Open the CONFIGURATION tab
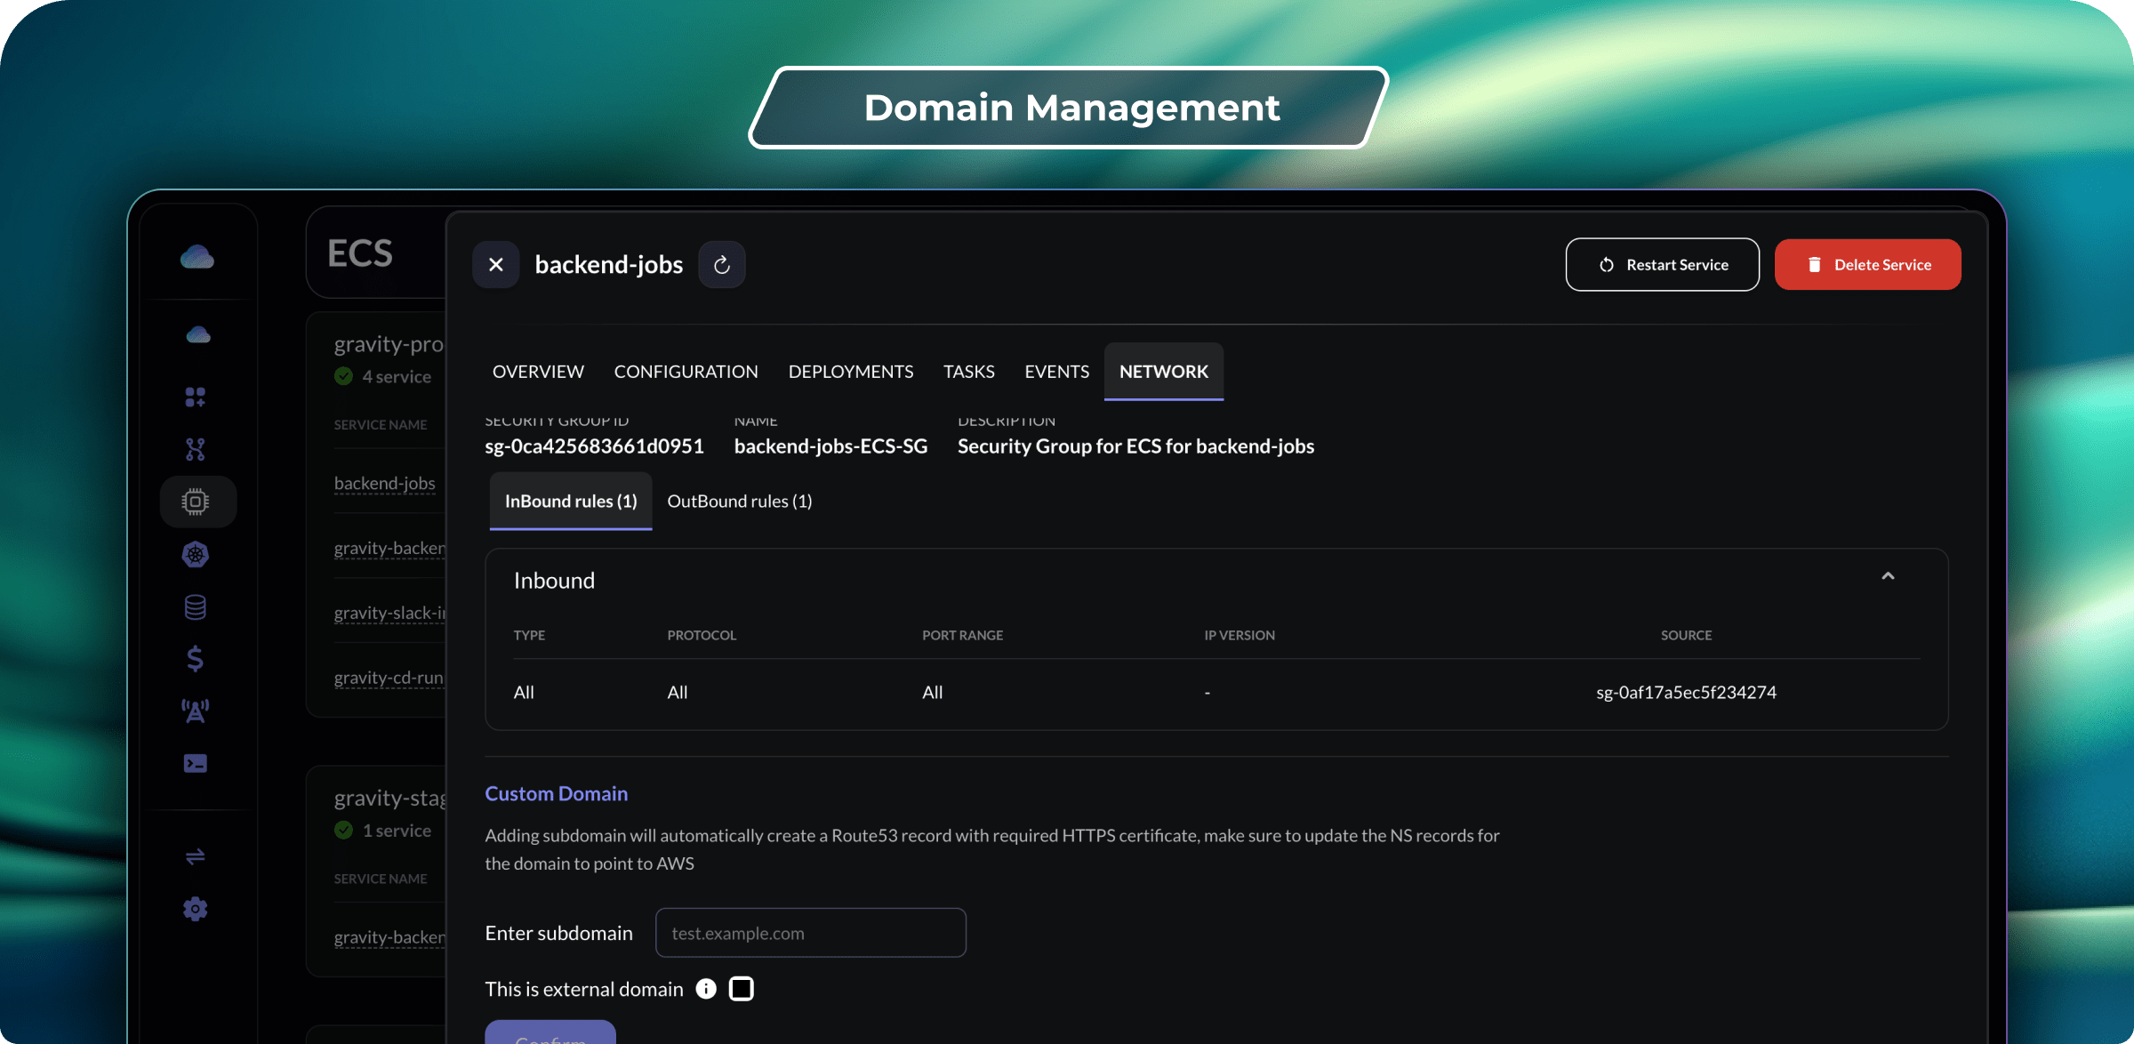 (686, 372)
